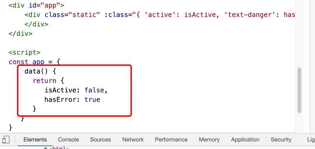The width and height of the screenshot is (315, 149).
Task: Click the vertical scrollbar thumb
Action: (299, 90)
